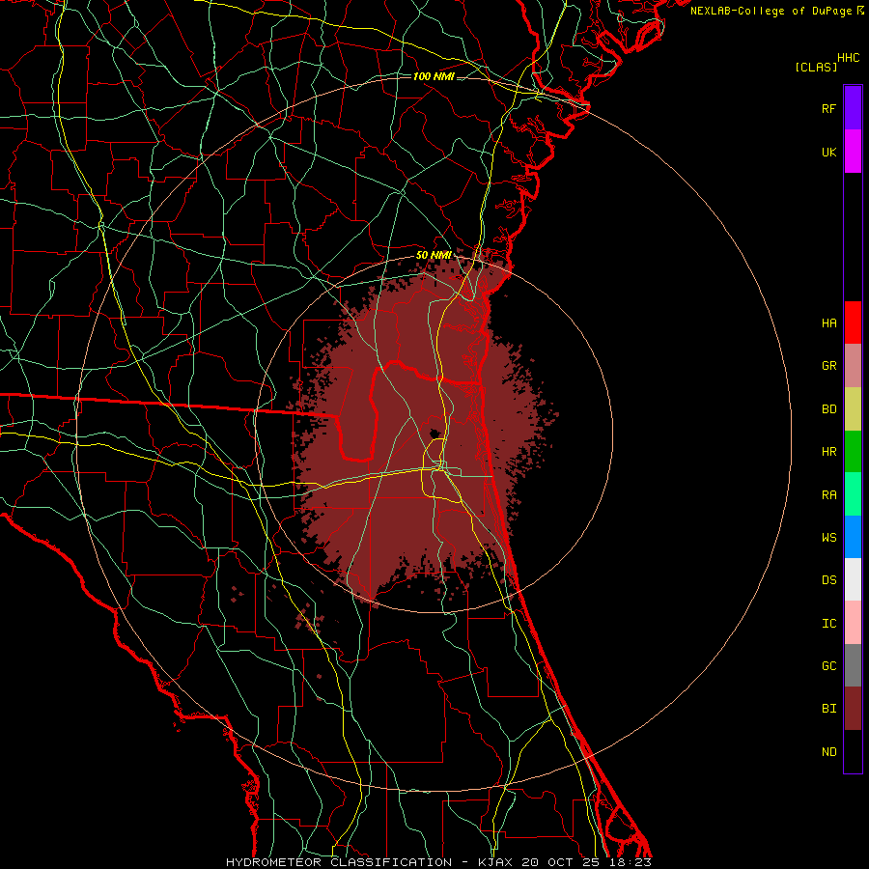
Task: Click the "ND" legend label
Action: [x=829, y=752]
